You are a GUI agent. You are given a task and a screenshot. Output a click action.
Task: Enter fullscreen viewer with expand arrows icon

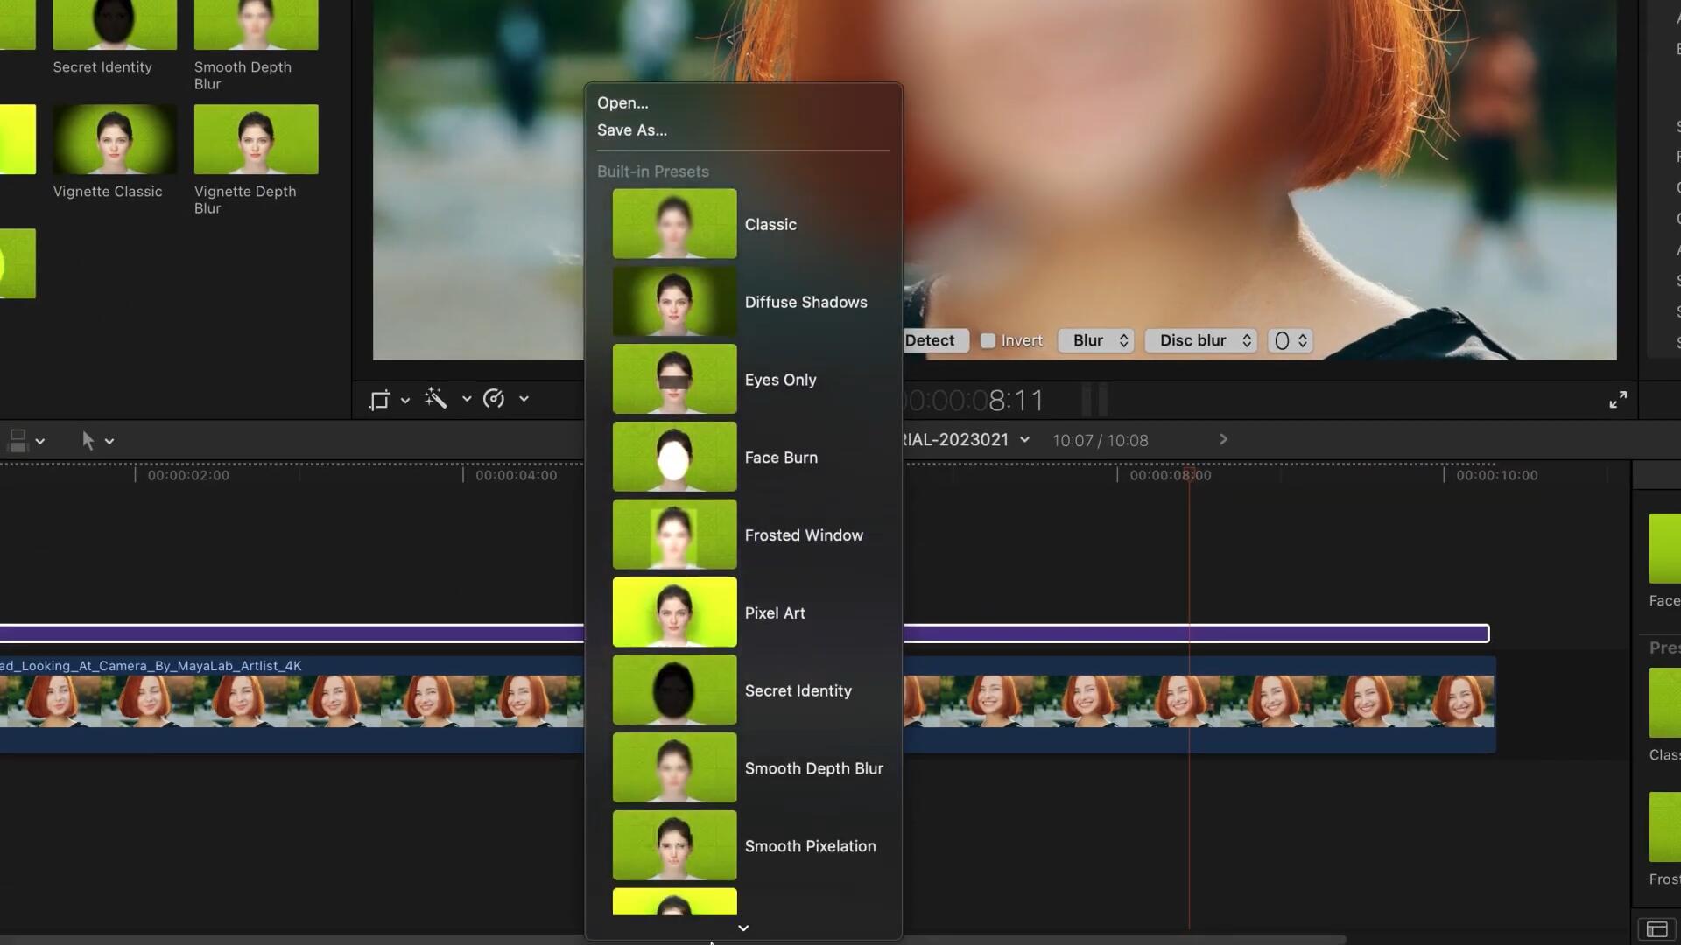pyautogui.click(x=1618, y=400)
